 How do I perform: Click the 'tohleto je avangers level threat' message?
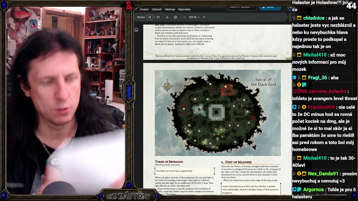(x=324, y=98)
